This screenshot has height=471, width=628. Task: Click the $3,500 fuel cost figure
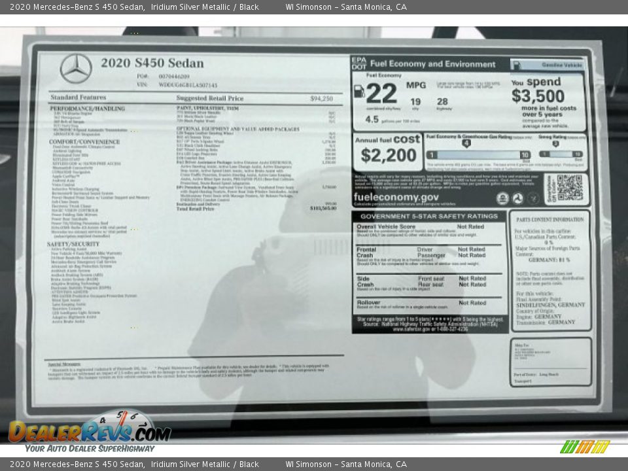point(538,96)
